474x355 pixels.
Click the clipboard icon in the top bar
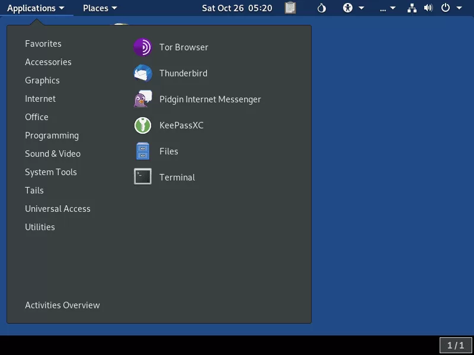290,8
